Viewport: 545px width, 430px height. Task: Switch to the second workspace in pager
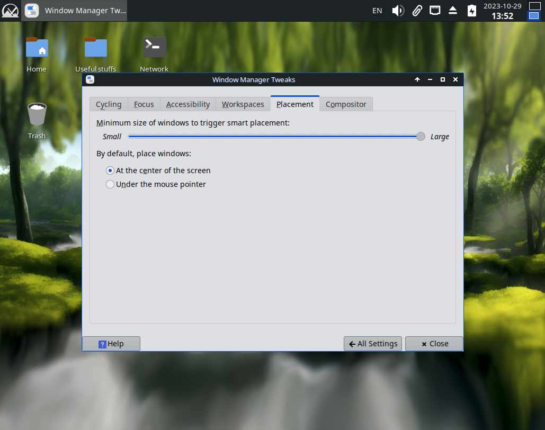pyautogui.click(x=534, y=16)
